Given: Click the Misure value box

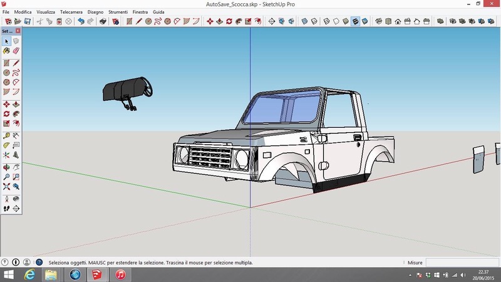Looking at the screenshot, I should pos(462,263).
